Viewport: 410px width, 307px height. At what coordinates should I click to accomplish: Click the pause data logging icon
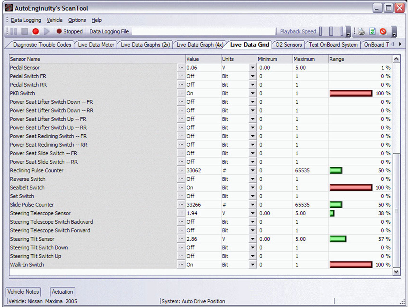(14, 31)
